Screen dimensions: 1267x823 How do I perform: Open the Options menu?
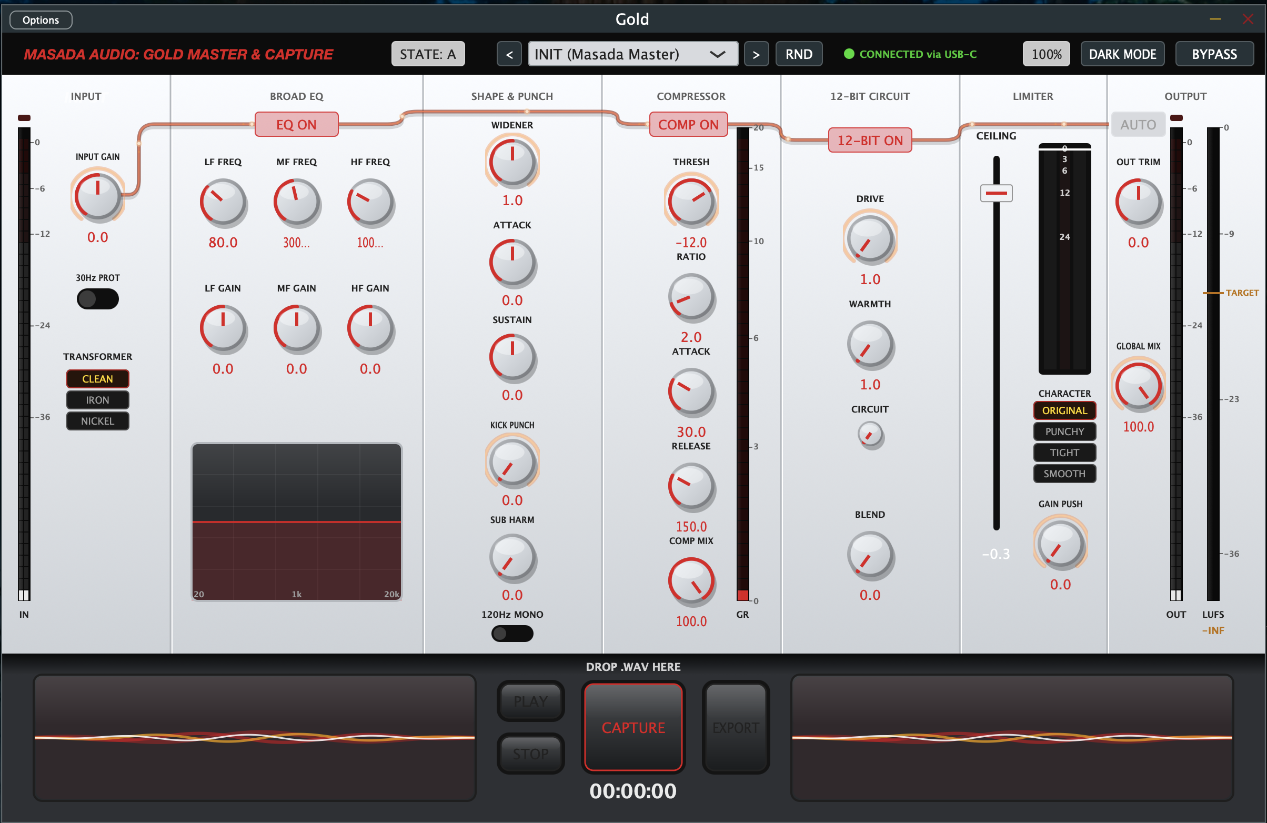[x=41, y=20]
